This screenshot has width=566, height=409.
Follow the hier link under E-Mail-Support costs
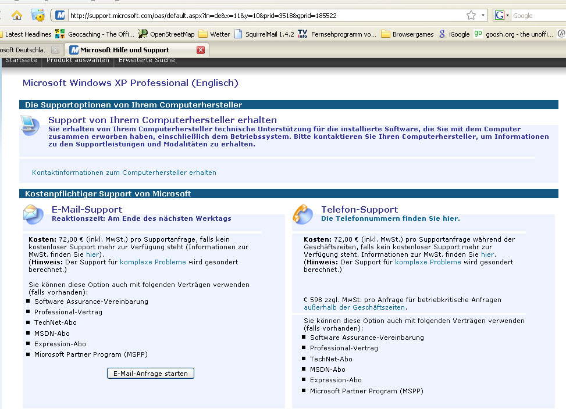tap(92, 254)
